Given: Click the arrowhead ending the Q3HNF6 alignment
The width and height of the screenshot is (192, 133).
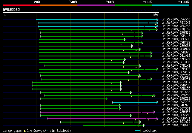Looking at the screenshot, I should [x=154, y=112].
